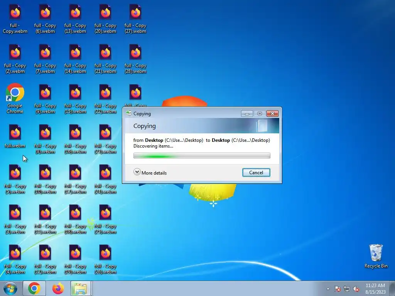Select full - Copy (16).webm icon
Viewport: 395px width, 296px height.
[75, 140]
